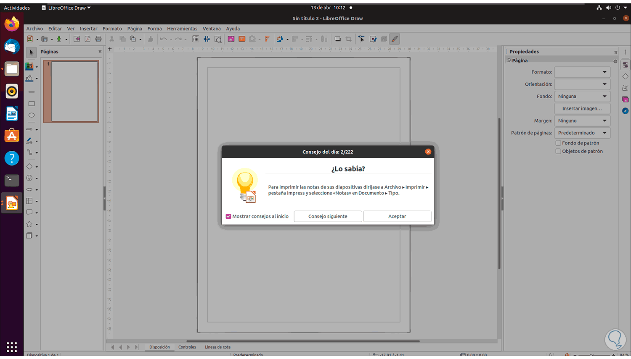Viewport: 631px width, 359px height.
Task: Check the Objetos de patrón option
Action: coord(558,151)
